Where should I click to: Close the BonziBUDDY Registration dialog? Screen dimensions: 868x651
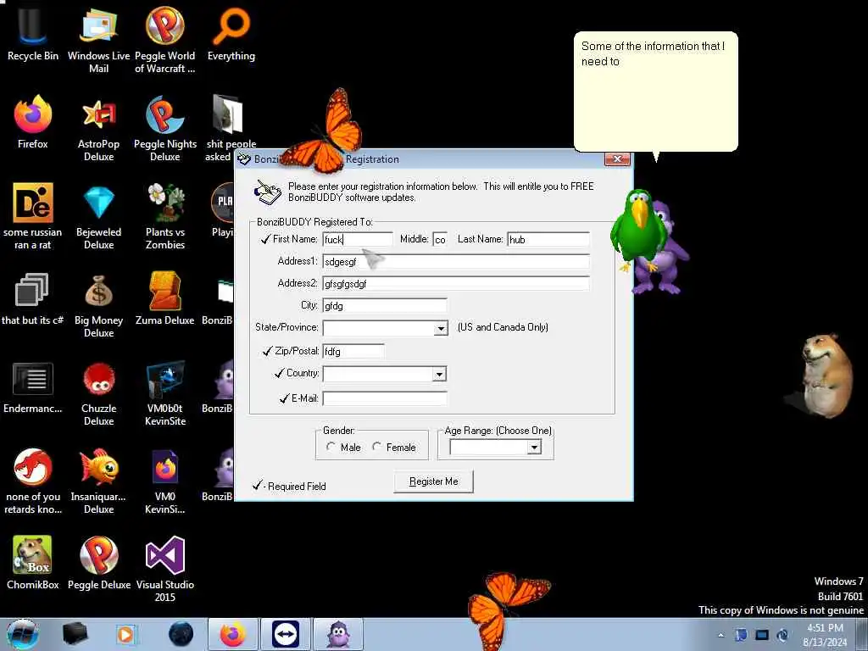click(x=617, y=159)
